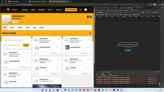The width and height of the screenshot is (164, 92).
Task: Open the More filters dropdown
Action: point(156,13)
